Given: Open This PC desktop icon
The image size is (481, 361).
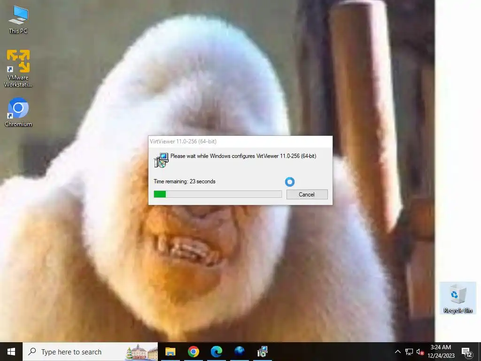Looking at the screenshot, I should pyautogui.click(x=18, y=20).
